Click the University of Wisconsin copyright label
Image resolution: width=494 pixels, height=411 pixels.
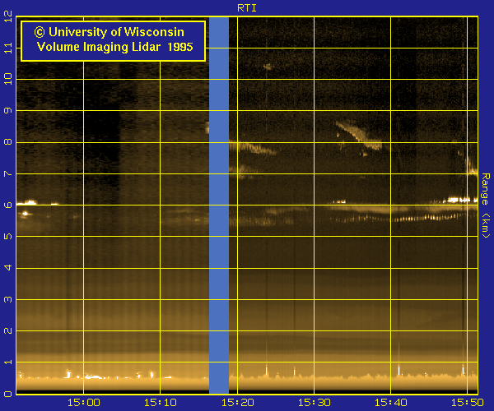(110, 32)
